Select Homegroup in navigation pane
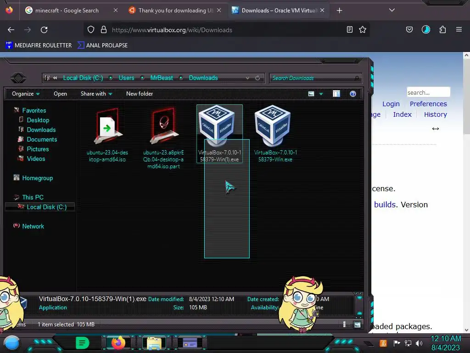Screen dimensions: 470x353 click(x=37, y=178)
